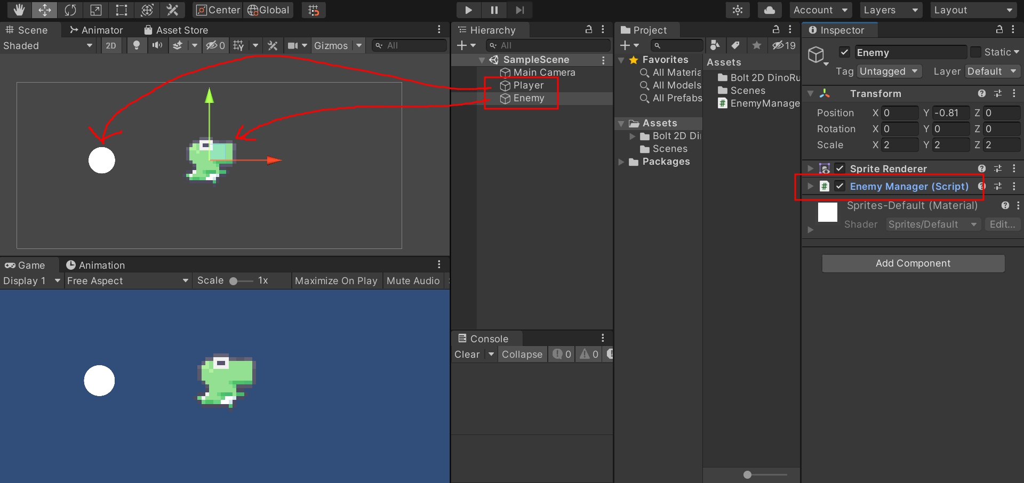
Task: Select the Hand tool
Action: [x=19, y=10]
